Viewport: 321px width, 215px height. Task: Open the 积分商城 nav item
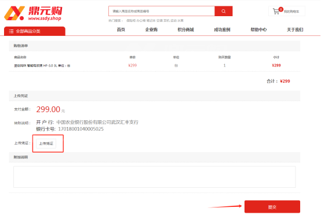(185, 30)
